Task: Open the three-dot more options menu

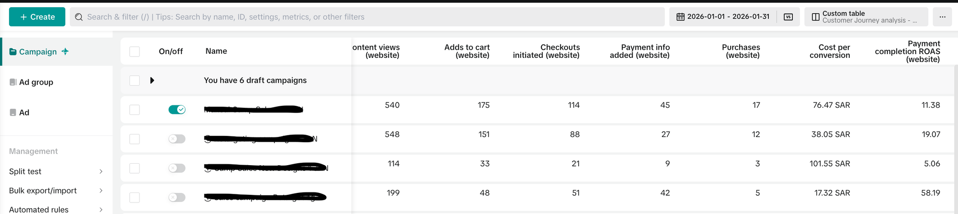Action: pyautogui.click(x=942, y=17)
